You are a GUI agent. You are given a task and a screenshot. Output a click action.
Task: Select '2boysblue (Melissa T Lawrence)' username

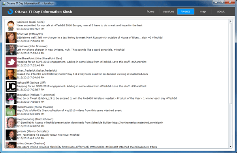[36, 95]
